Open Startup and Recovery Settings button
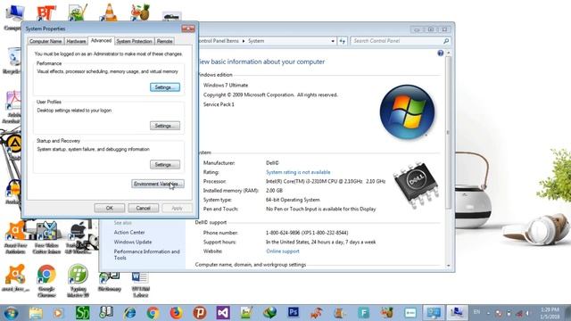Image resolution: width=571 pixels, height=321 pixels. click(x=165, y=164)
